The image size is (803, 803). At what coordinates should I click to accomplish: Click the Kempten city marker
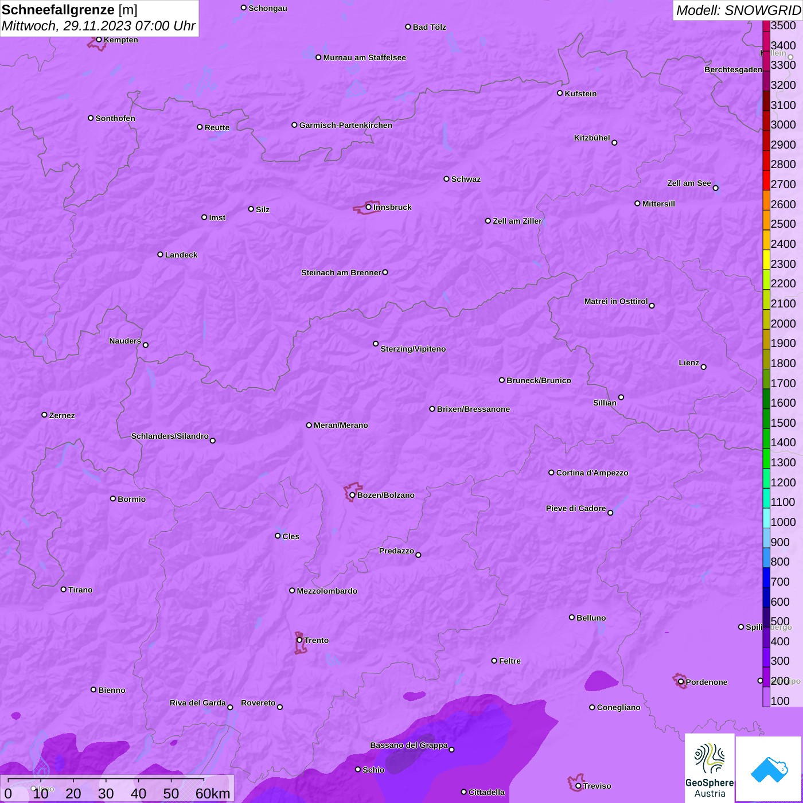[x=99, y=40]
